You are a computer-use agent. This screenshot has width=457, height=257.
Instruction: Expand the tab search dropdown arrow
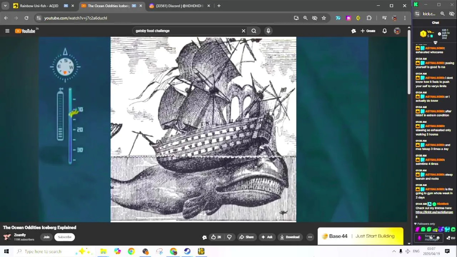(x=5, y=6)
